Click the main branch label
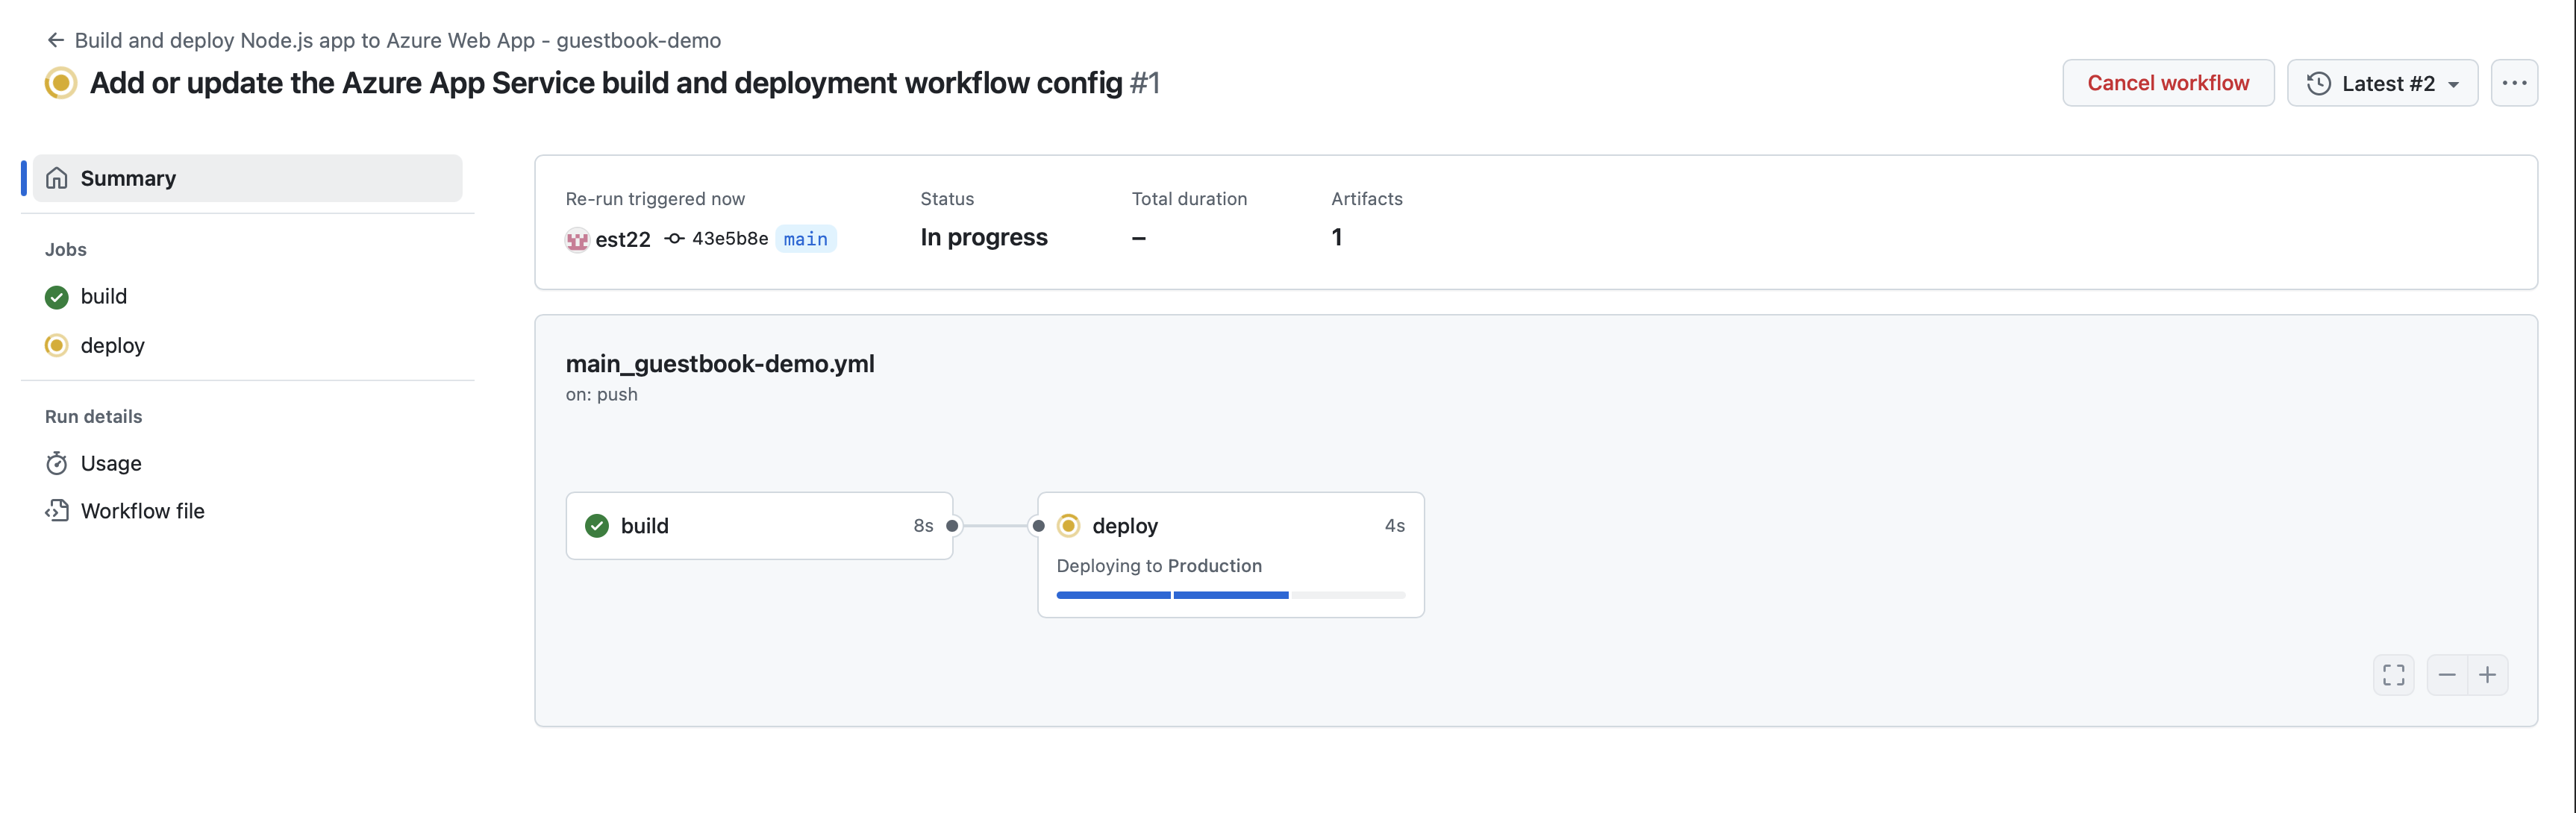2576x813 pixels. [805, 239]
